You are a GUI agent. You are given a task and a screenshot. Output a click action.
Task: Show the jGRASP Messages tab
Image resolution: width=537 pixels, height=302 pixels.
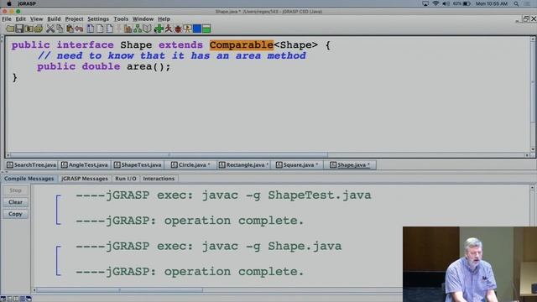click(x=85, y=179)
